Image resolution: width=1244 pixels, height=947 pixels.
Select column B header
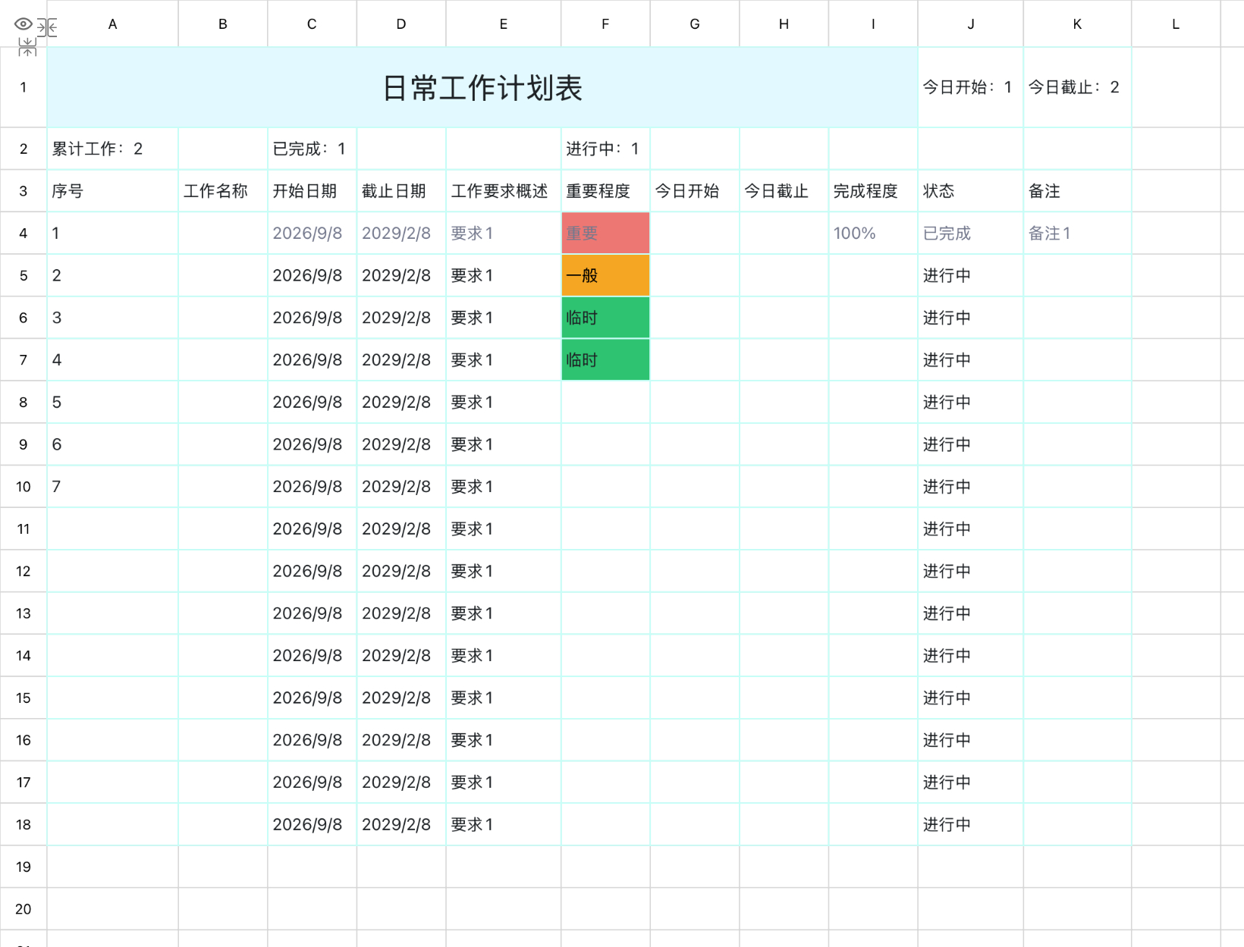pyautogui.click(x=222, y=24)
